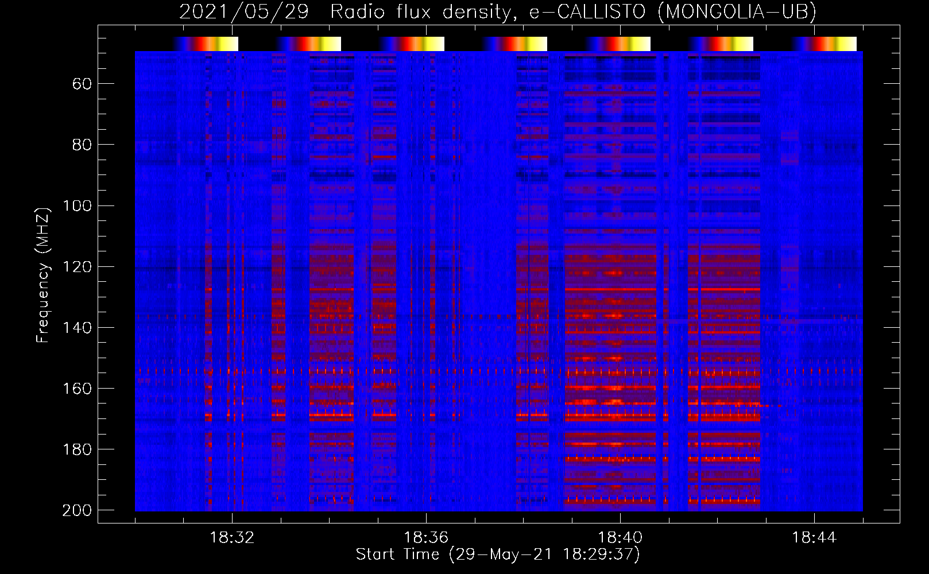Click the 18:40 time tick label
Image resolution: width=929 pixels, height=574 pixels.
tap(620, 538)
